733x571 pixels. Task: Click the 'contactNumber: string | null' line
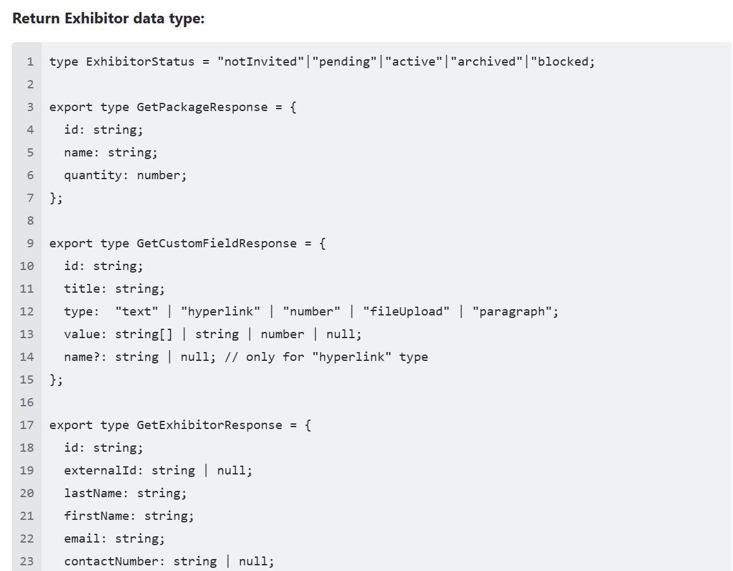(x=169, y=561)
